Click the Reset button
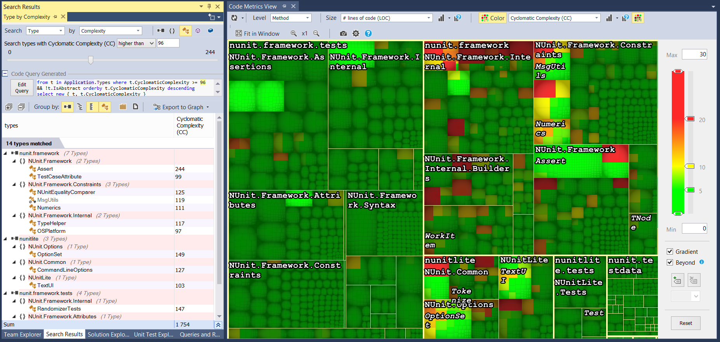Screen dimensions: 720x342 coord(686,323)
